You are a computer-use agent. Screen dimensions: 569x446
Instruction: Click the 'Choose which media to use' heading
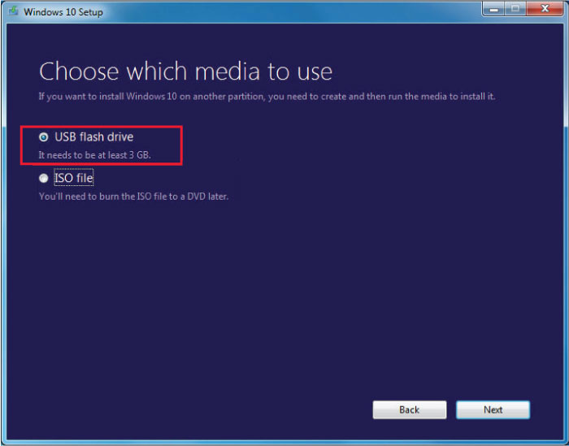185,71
